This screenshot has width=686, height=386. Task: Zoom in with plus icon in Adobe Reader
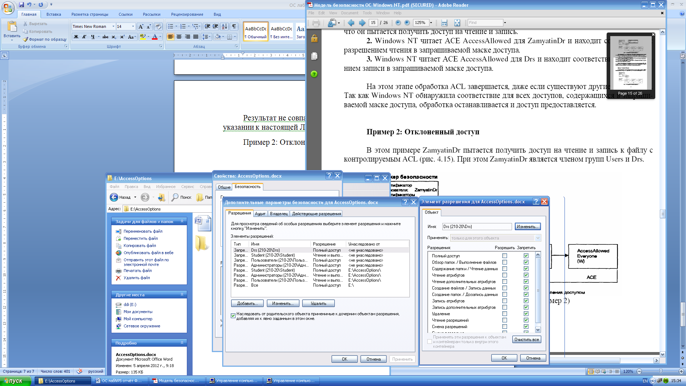(x=407, y=23)
